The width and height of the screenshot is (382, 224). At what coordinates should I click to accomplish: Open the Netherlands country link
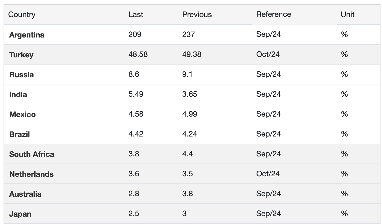(x=31, y=174)
